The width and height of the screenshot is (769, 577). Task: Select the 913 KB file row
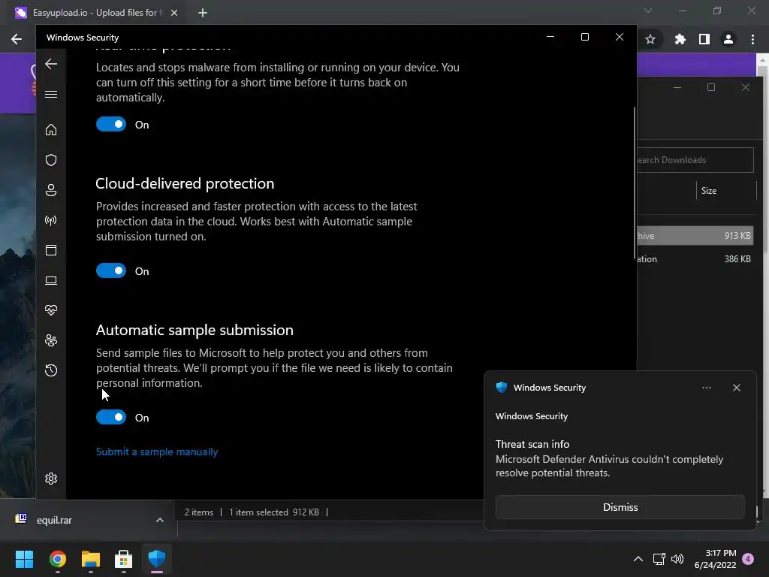pyautogui.click(x=695, y=235)
